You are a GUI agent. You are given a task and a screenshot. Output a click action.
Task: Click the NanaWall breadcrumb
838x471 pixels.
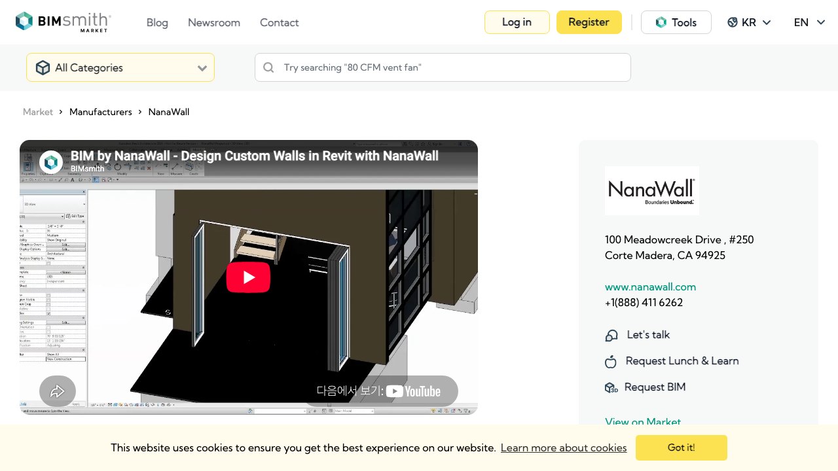click(x=169, y=112)
